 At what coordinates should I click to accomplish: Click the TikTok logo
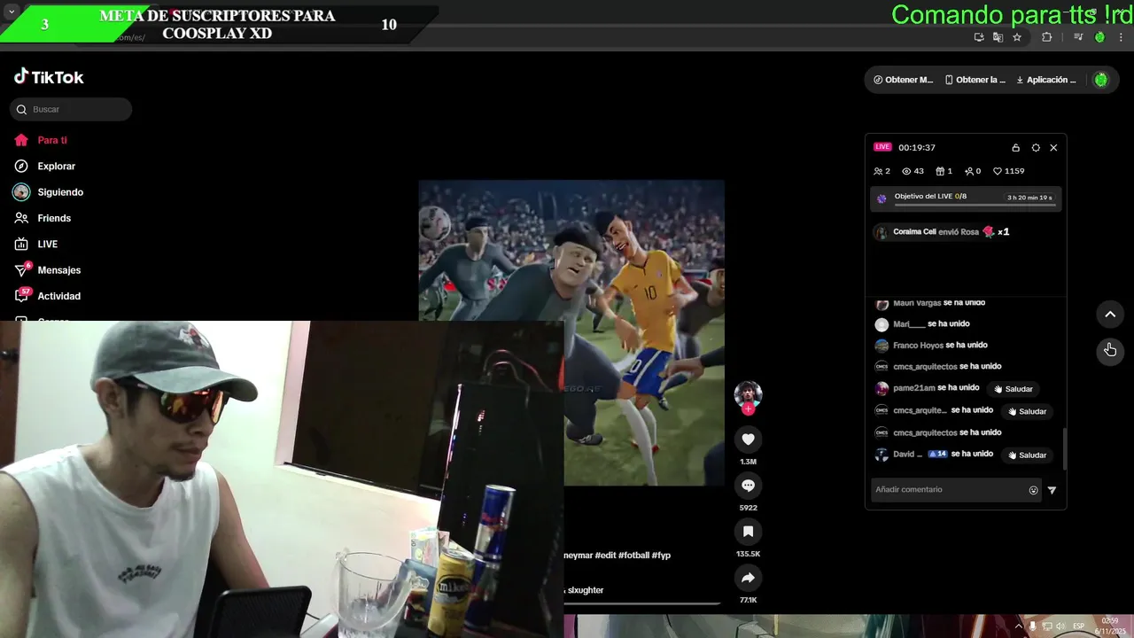pos(49,77)
